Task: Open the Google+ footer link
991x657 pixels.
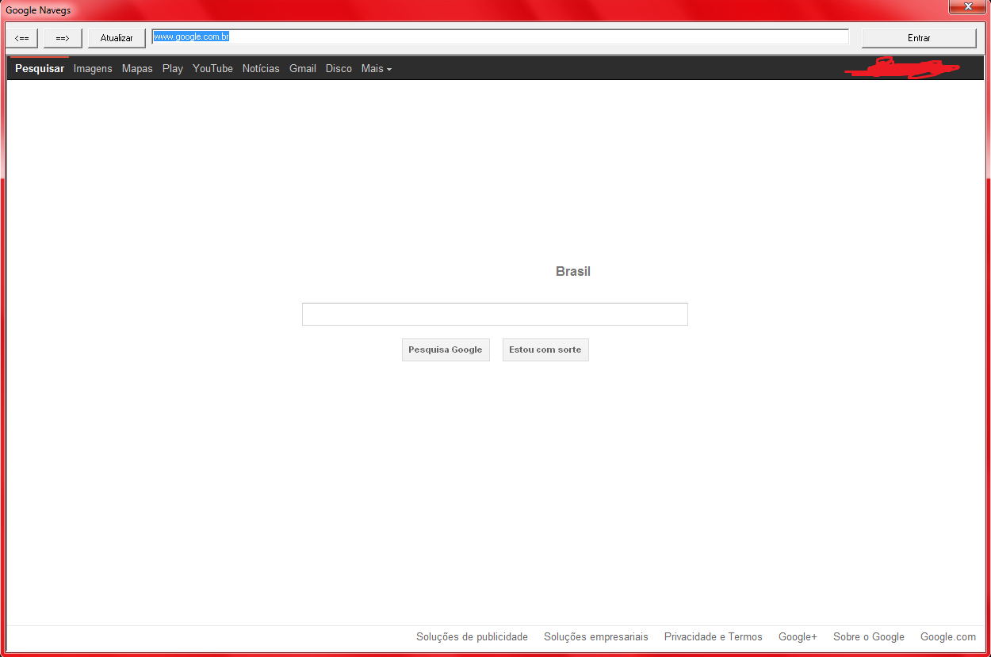Action: click(x=798, y=637)
